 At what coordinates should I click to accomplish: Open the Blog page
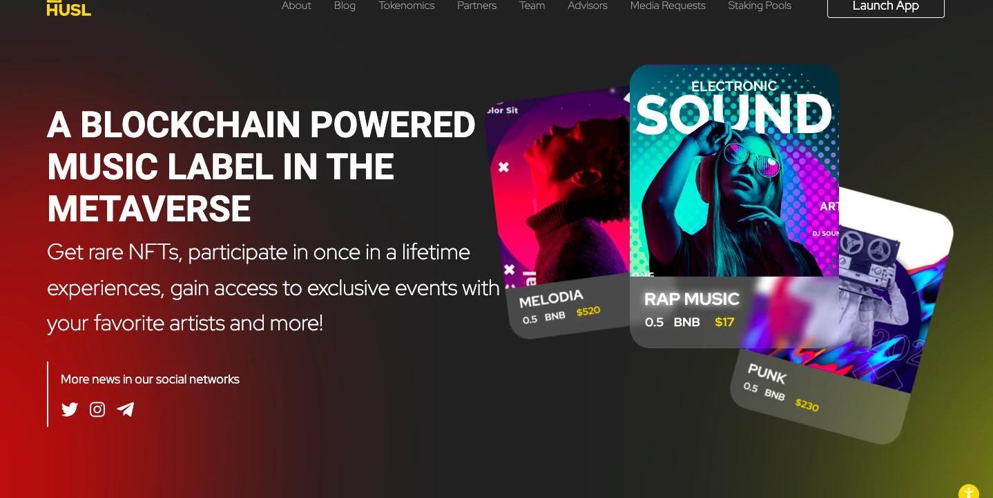pos(345,6)
